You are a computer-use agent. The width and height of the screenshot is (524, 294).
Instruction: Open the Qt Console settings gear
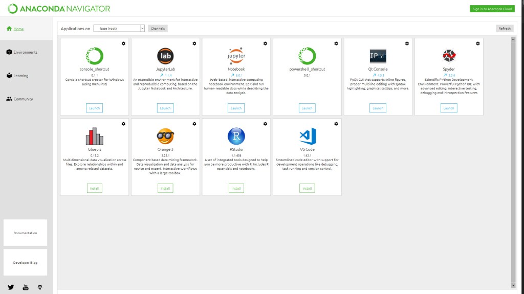click(x=407, y=43)
